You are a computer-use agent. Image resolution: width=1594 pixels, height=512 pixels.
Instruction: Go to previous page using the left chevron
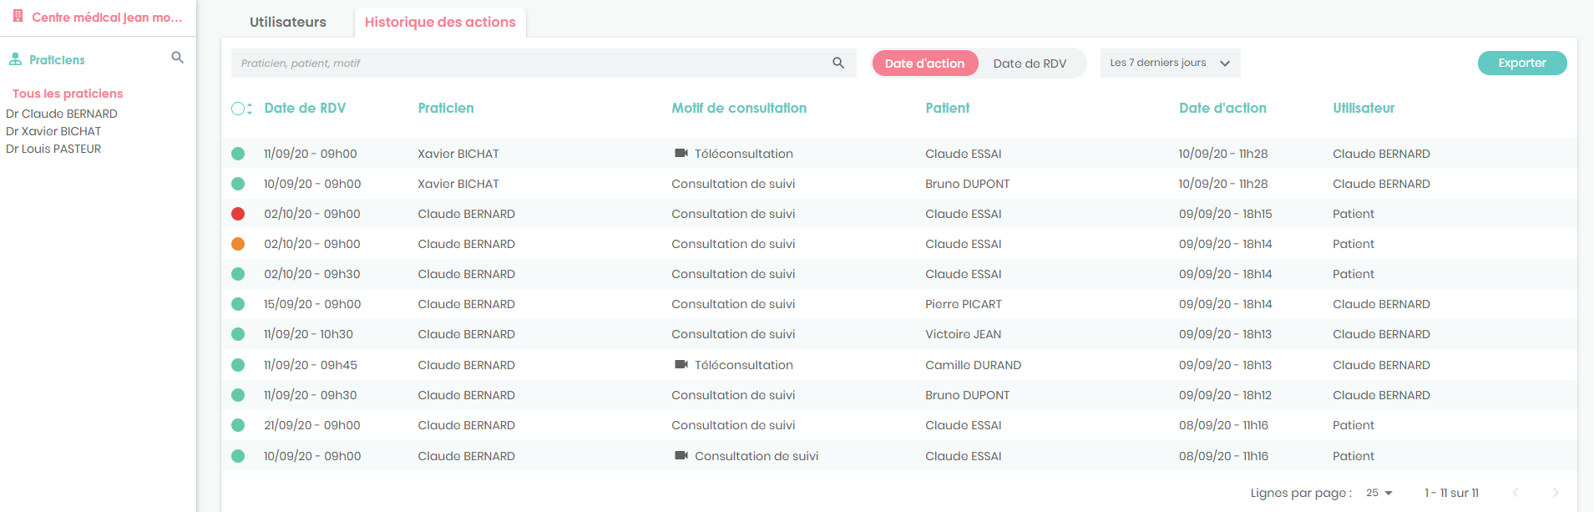pyautogui.click(x=1516, y=493)
